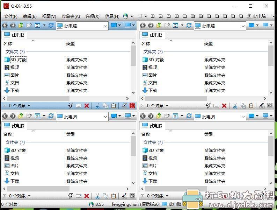277x210 pixels.
Task: Select the 此电脑 tab in the bottom-left pane
Action: [14, 126]
